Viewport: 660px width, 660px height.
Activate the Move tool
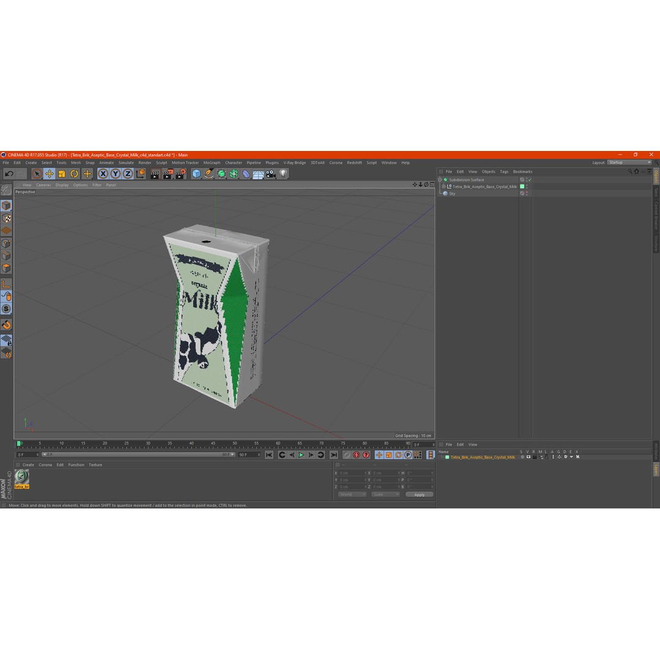point(50,174)
